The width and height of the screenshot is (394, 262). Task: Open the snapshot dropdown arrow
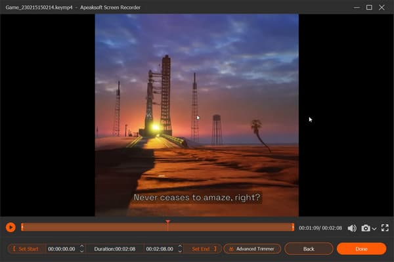(374, 229)
